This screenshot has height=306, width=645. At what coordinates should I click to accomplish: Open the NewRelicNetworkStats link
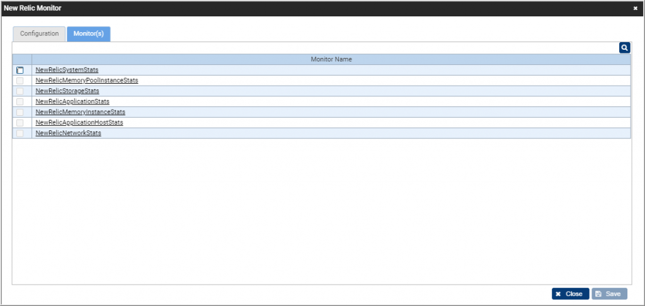pos(68,133)
